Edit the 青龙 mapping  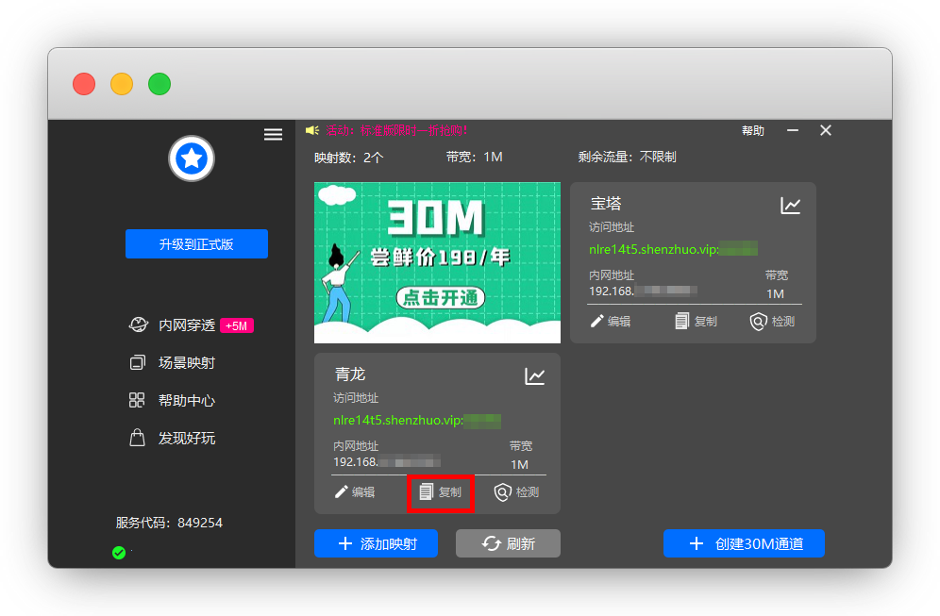[355, 492]
